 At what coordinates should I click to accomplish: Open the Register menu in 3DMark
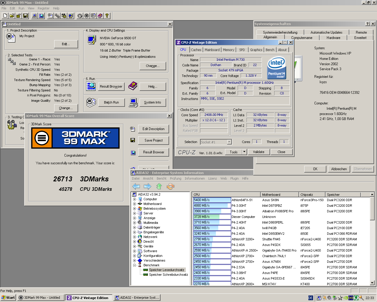pyautogui.click(x=43, y=8)
